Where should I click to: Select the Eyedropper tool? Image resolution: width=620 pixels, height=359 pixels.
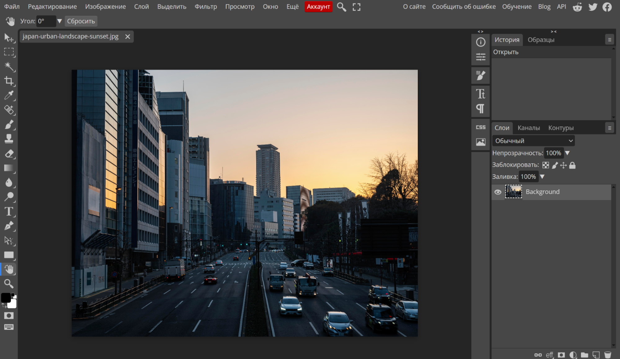[9, 95]
